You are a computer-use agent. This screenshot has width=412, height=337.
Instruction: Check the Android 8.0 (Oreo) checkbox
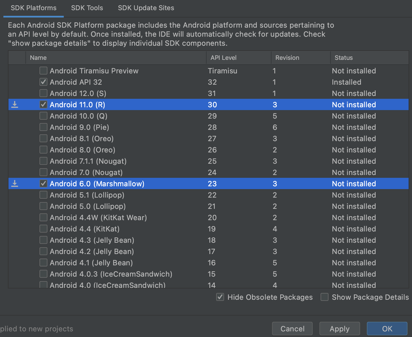[x=43, y=150]
